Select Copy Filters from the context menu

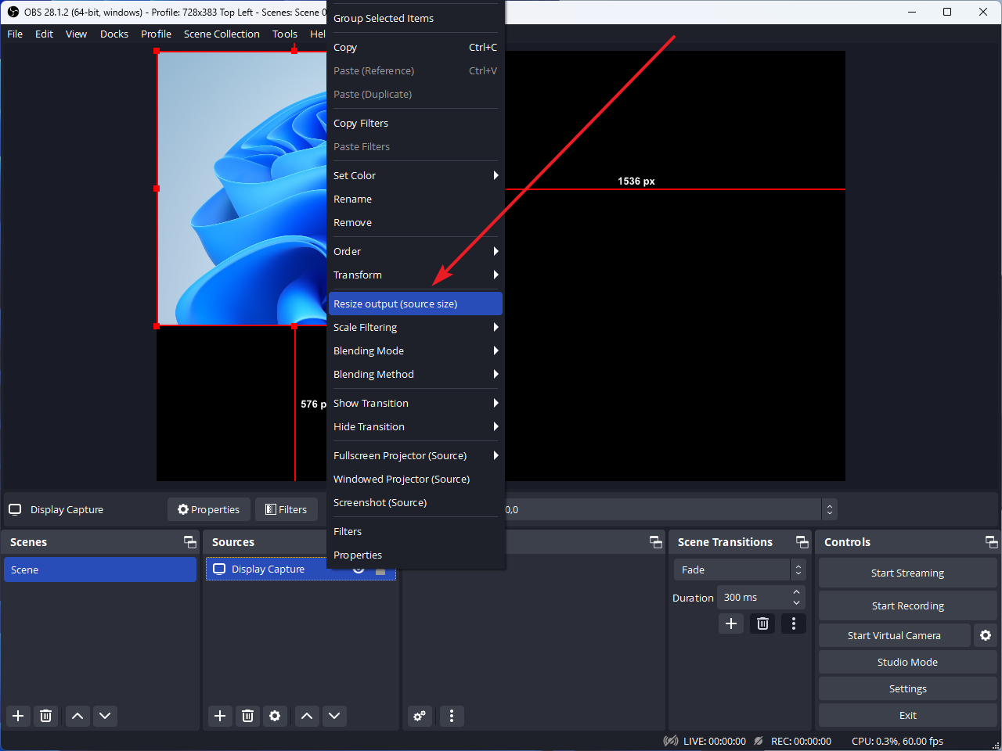pos(415,123)
